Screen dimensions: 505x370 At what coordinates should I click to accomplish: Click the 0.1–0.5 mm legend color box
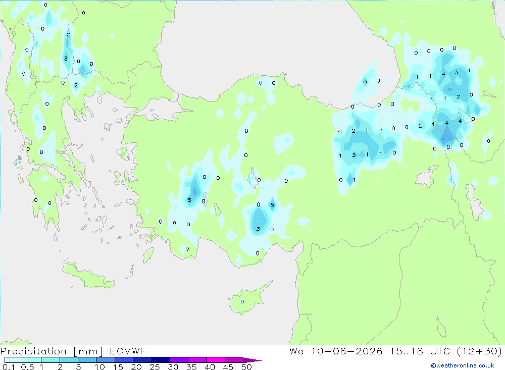14,360
